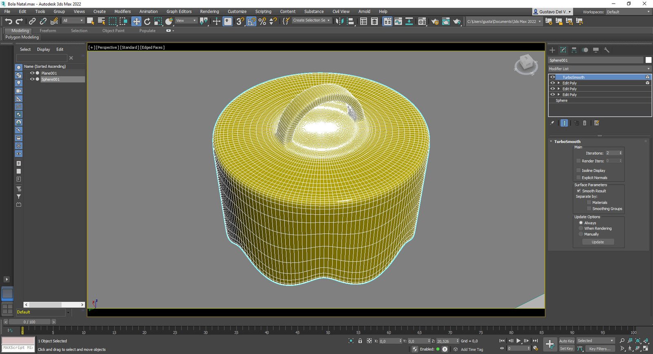Expand the first Edit Poly modifier
The height and width of the screenshot is (354, 653).
559,83
